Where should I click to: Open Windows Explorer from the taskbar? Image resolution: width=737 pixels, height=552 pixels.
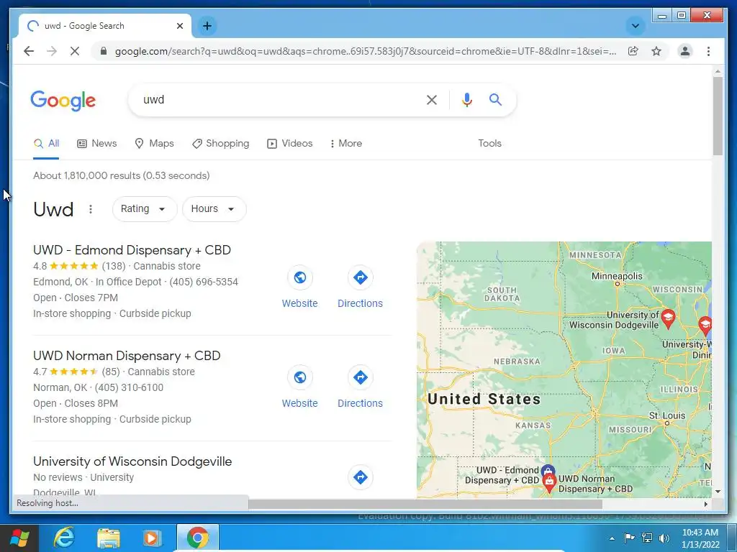tap(108, 538)
